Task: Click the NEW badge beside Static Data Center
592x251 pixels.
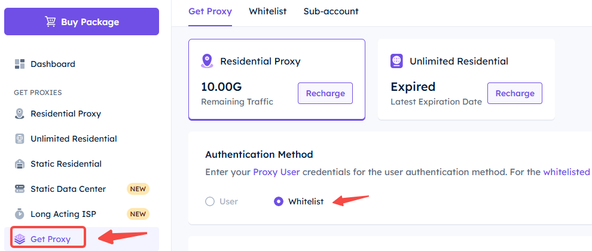Action: [138, 189]
